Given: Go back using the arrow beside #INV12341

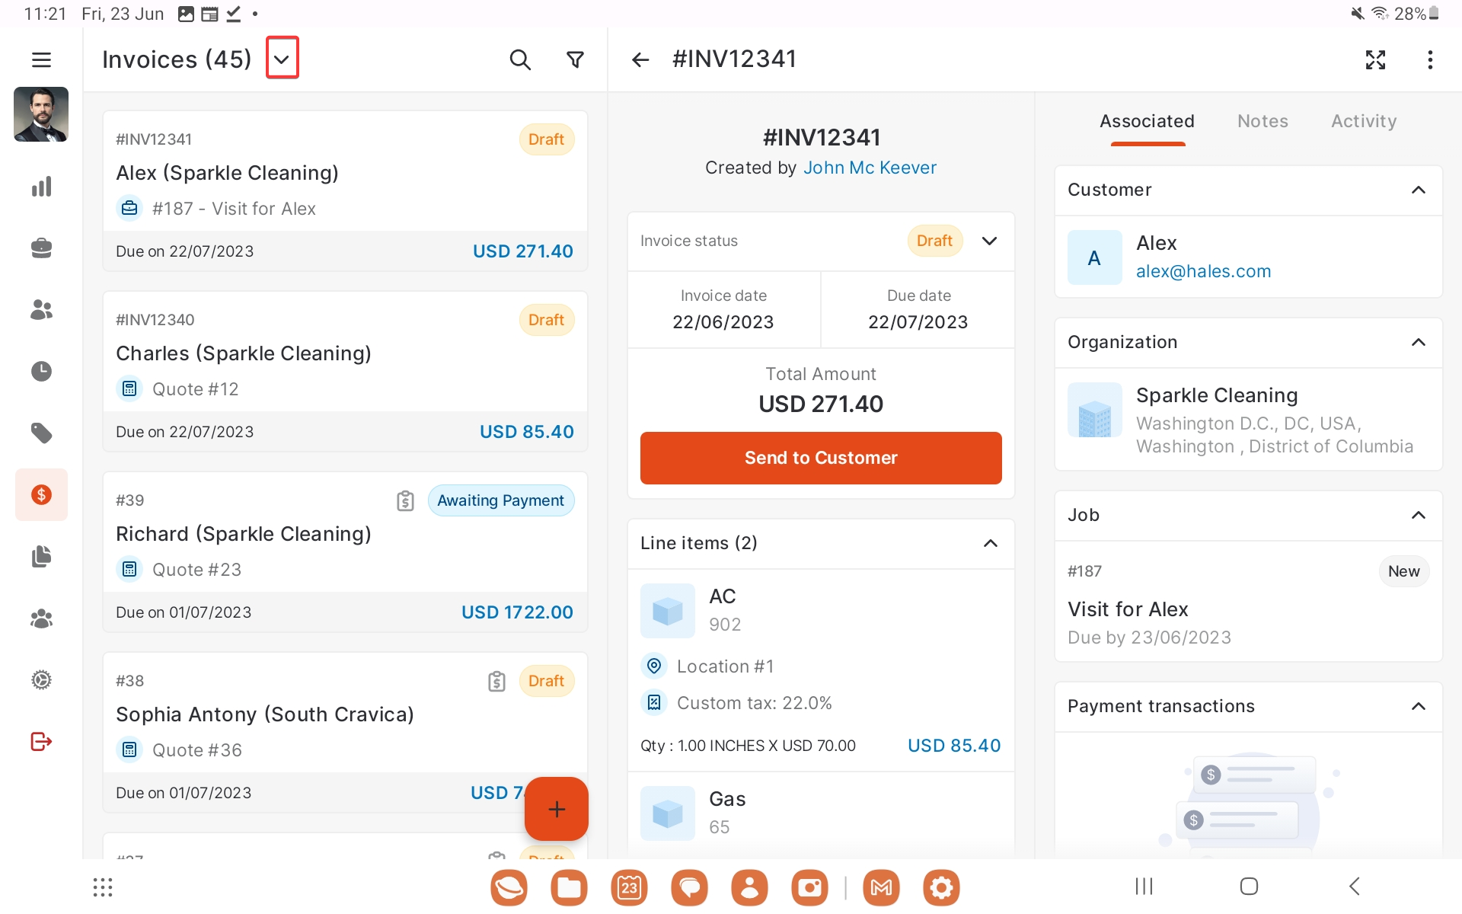Looking at the screenshot, I should 640,59.
